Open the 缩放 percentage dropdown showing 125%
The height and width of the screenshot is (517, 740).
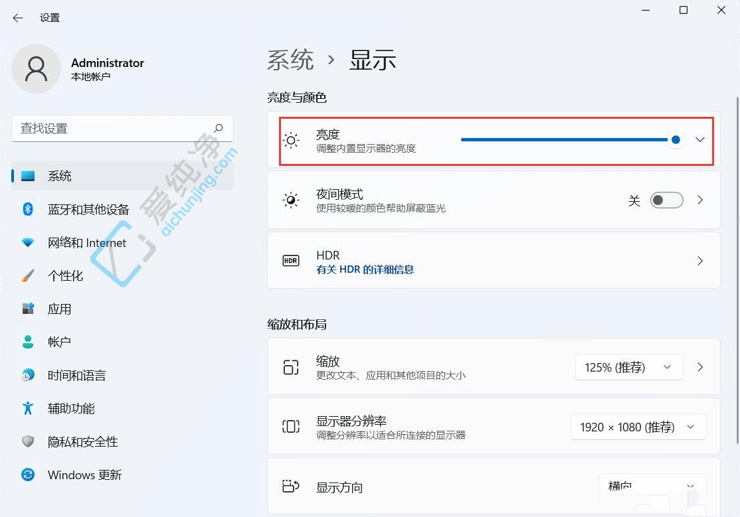coord(628,366)
